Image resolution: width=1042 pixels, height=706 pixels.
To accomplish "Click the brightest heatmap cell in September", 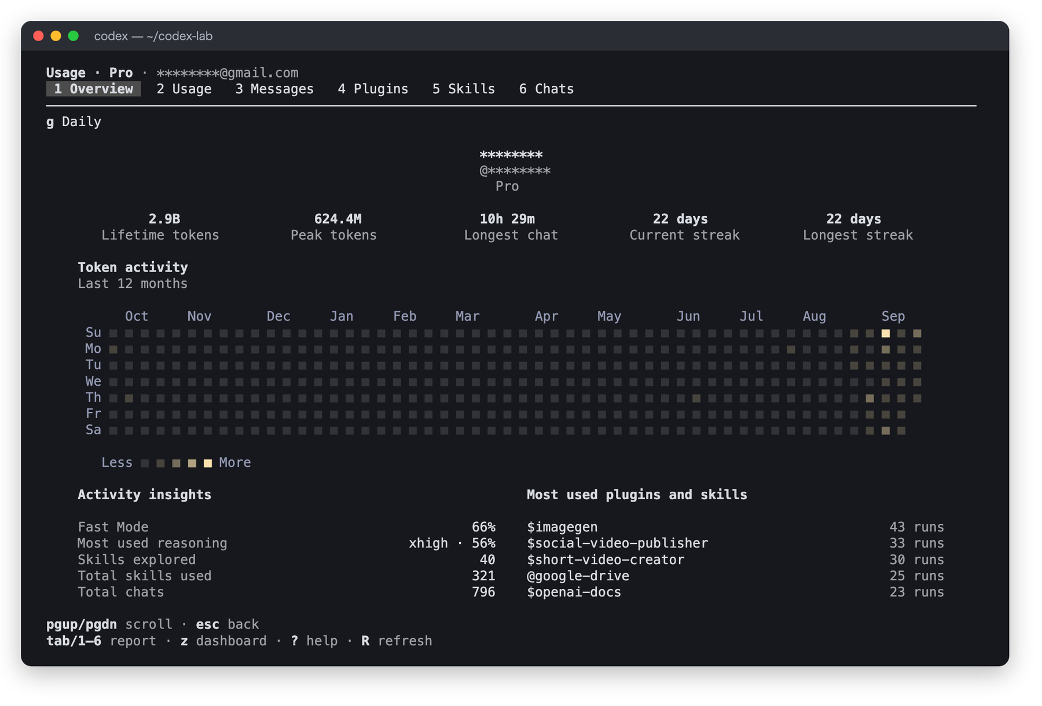I will (x=886, y=334).
